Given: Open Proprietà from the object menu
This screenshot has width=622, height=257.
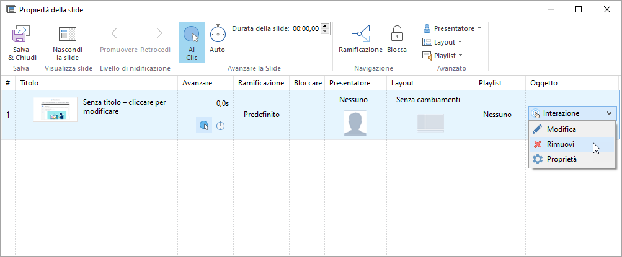Looking at the screenshot, I should (561, 159).
